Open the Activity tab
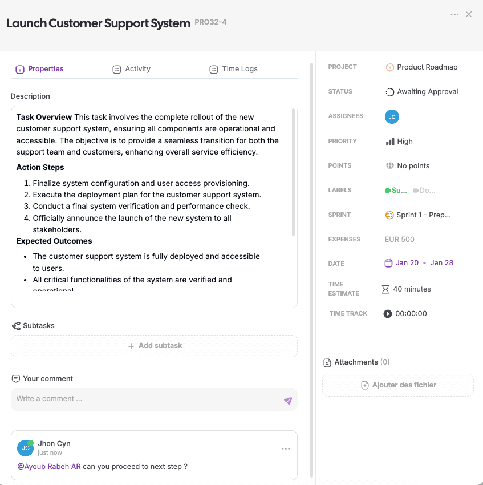483x485 pixels. pyautogui.click(x=131, y=69)
